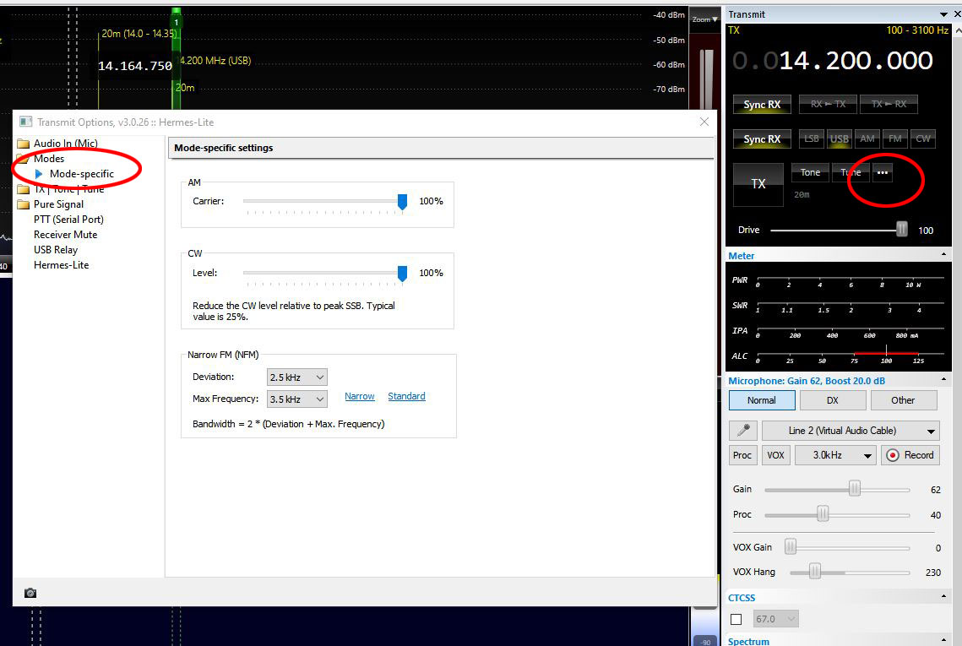
Task: Open the Deviation dropdown
Action: [x=296, y=377]
